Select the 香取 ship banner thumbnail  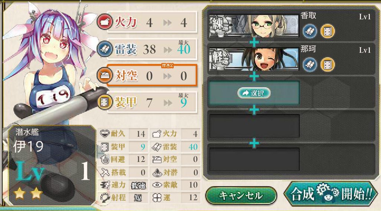(254, 26)
